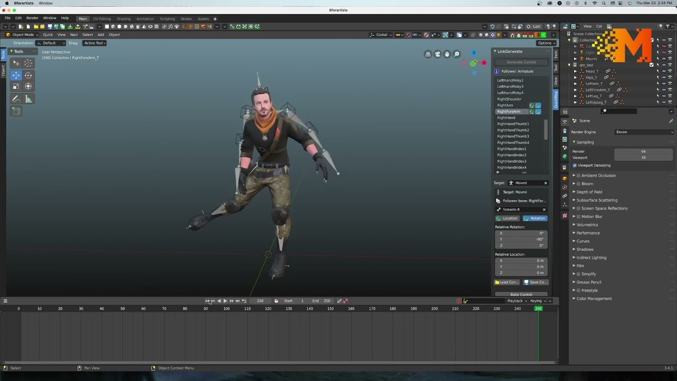Click the zoom magnifier icon in viewport
Viewport: 677px width, 381px height.
click(x=457, y=54)
